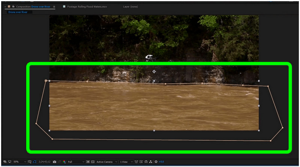Click the camera snapshot icon
This screenshot has height=167, width=300.
(55, 162)
